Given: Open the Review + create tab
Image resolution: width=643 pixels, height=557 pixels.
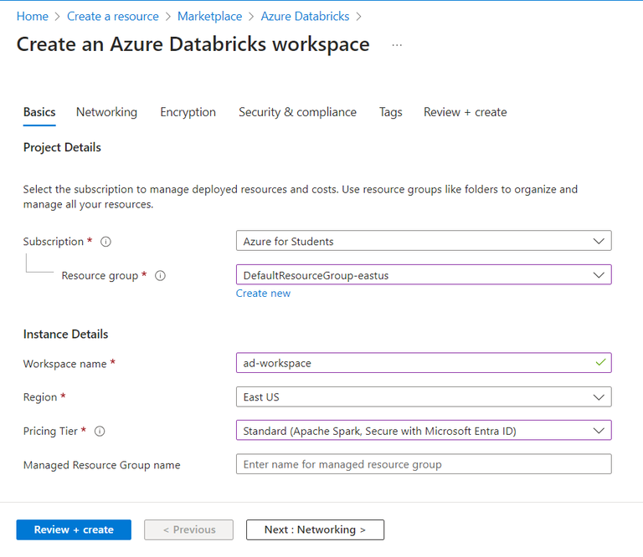Looking at the screenshot, I should 465,112.
